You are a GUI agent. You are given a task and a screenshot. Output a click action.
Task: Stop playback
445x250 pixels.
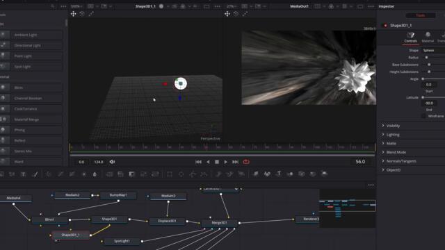click(x=217, y=162)
